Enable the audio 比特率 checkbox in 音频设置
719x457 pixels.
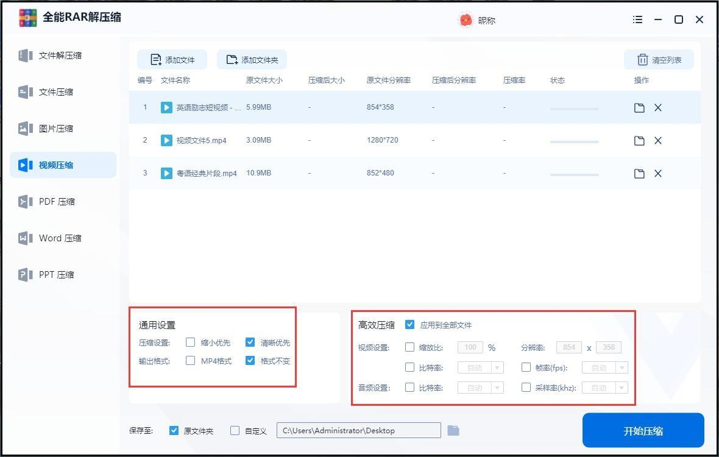pos(410,388)
